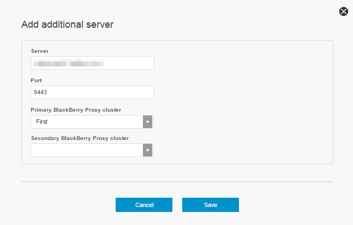
Task: Click the Server label
Action: coord(40,51)
